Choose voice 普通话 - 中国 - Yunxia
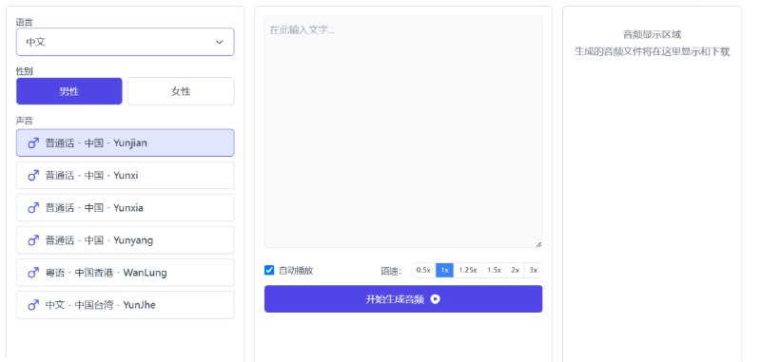Image resolution: width=761 pixels, height=362 pixels. coord(126,208)
